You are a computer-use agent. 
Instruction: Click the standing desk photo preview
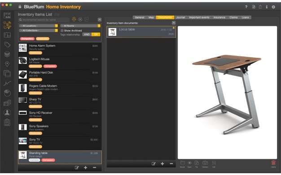pyautogui.click(x=227, y=92)
